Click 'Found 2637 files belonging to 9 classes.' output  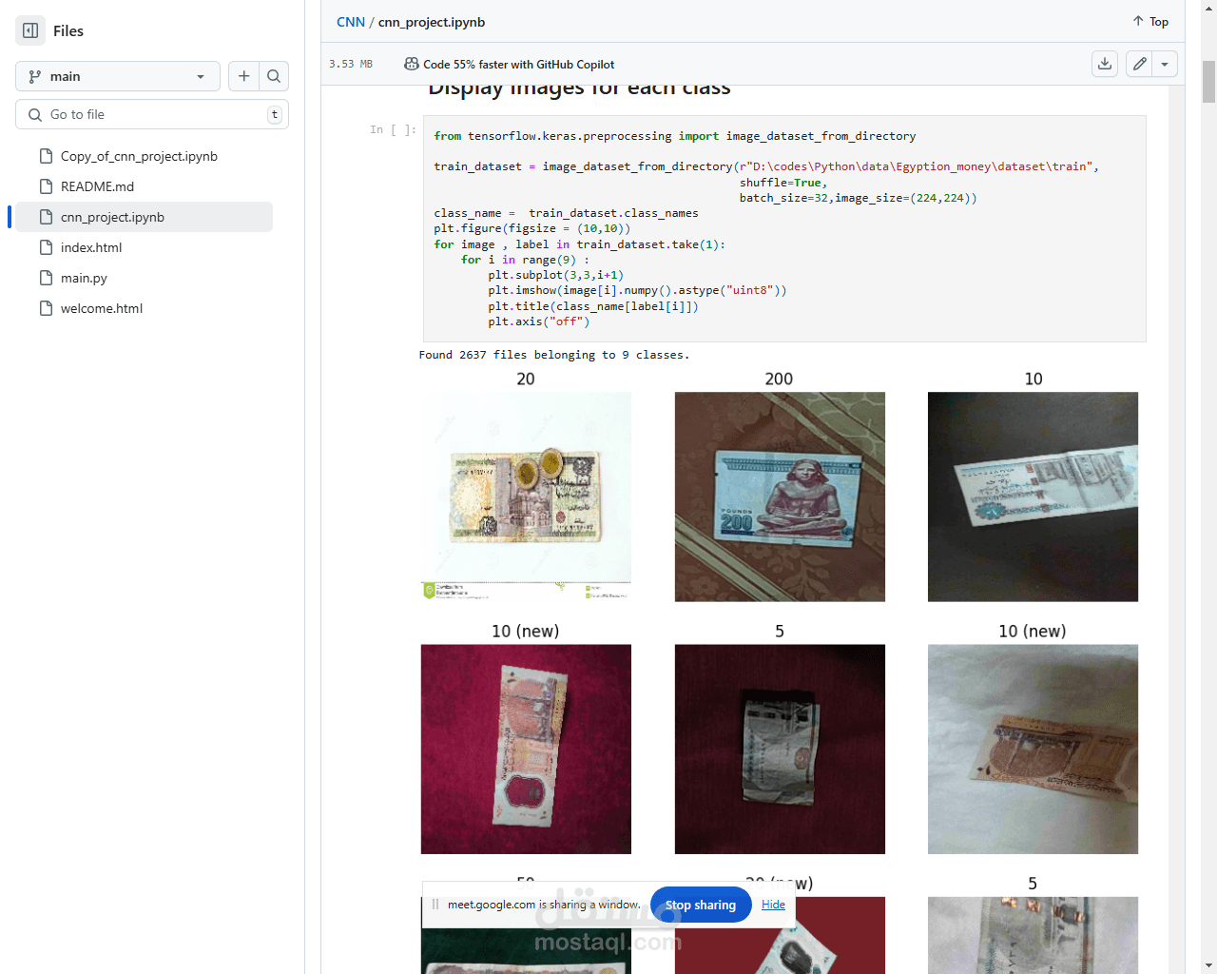(x=554, y=355)
